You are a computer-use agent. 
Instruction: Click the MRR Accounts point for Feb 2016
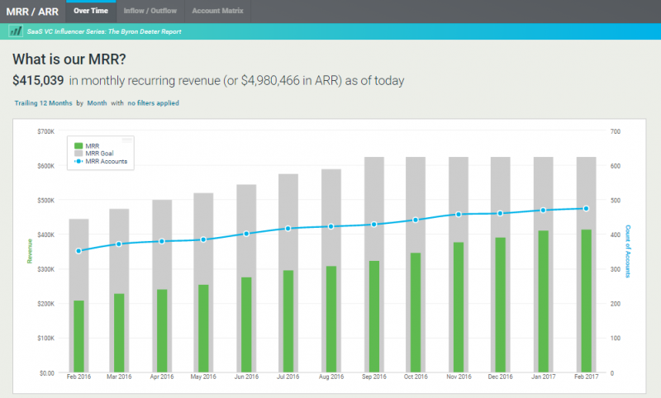[78, 251]
